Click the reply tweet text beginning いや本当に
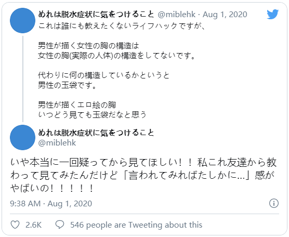 (x=143, y=175)
